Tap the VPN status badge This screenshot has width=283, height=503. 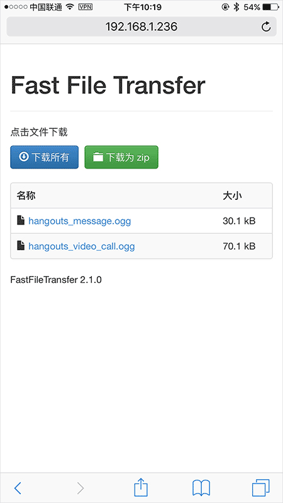point(86,7)
